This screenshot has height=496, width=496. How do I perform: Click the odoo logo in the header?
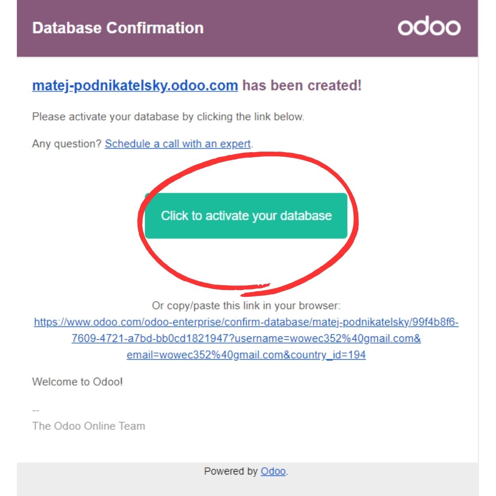429,27
